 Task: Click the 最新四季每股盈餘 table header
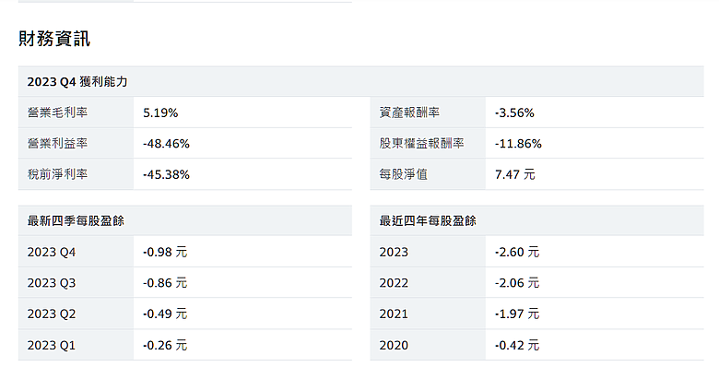[76, 221]
